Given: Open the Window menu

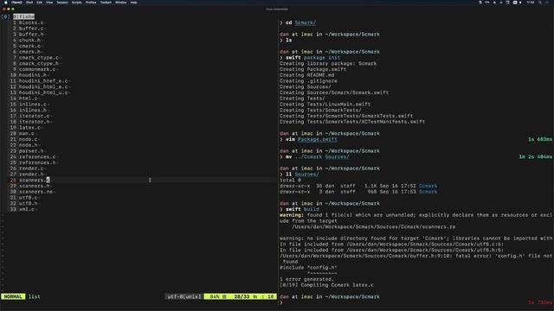Looking at the screenshot, I should 121,3.
